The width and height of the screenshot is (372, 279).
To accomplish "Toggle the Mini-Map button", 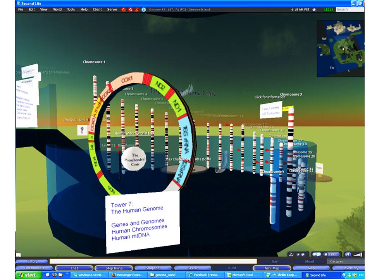I will (x=272, y=268).
